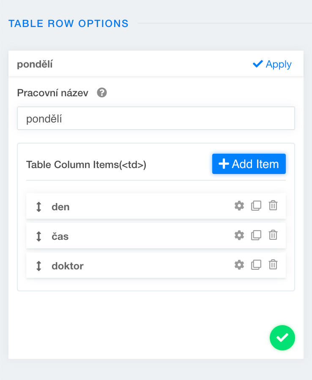The width and height of the screenshot is (312, 380).
Task: Click the Add Item button
Action: click(249, 164)
